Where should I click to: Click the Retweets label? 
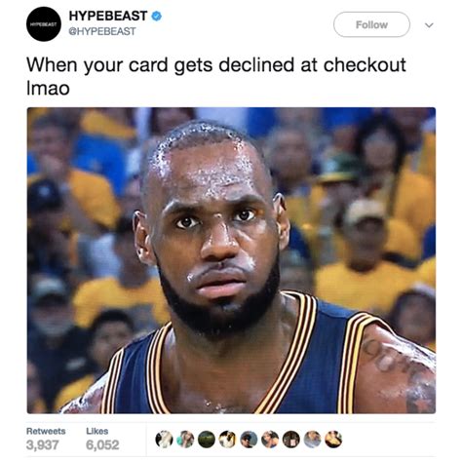(46, 431)
